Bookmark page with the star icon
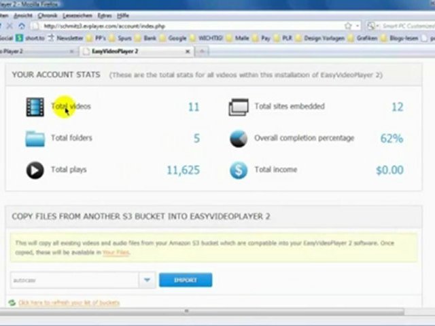Image resolution: width=435 pixels, height=326 pixels. point(348,26)
